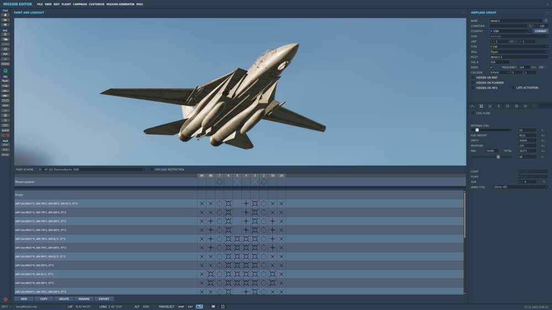Open the triggered actions tab icon

[x=490, y=106]
